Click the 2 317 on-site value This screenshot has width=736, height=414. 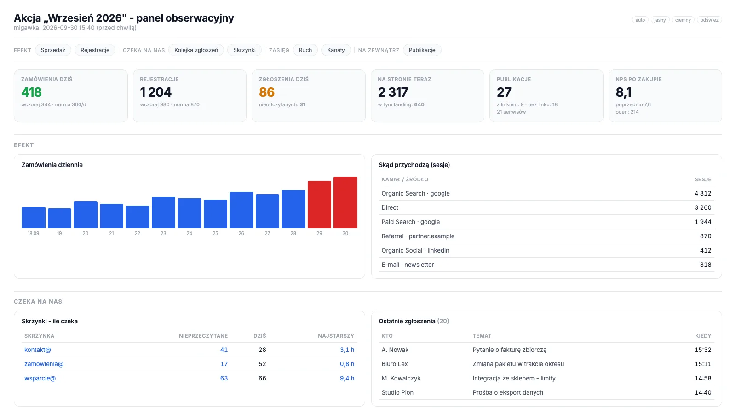[x=393, y=92]
